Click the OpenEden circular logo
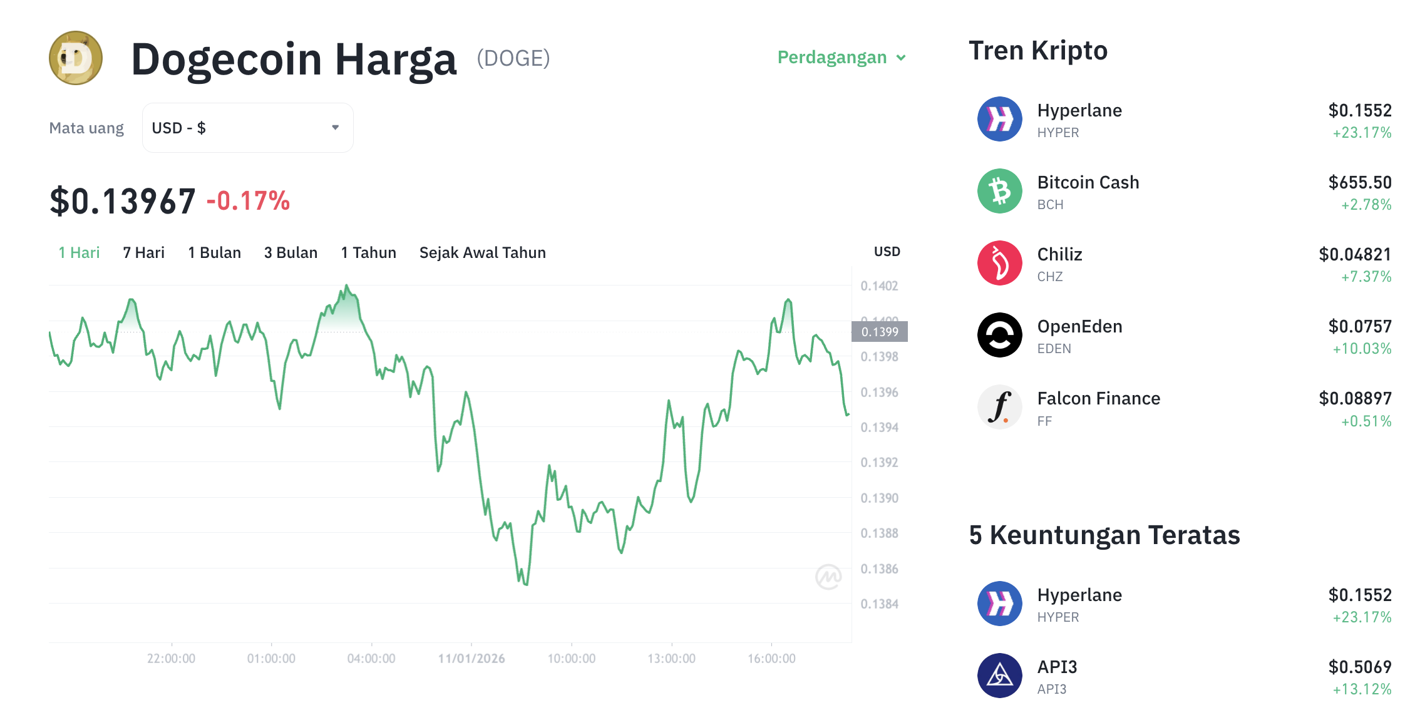This screenshot has height=710, width=1405. [x=999, y=335]
